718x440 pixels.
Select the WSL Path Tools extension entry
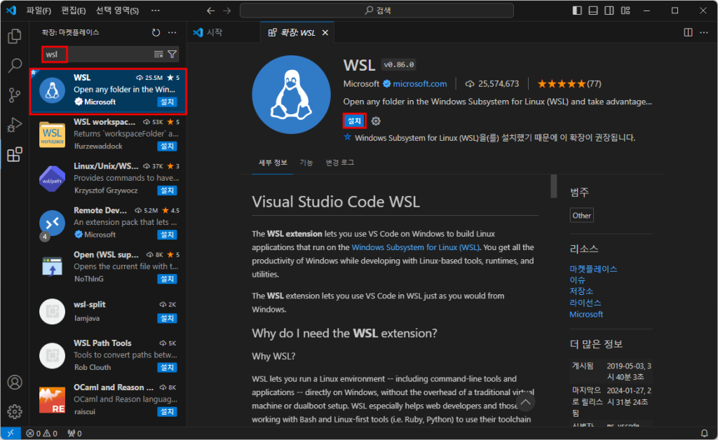[108, 355]
